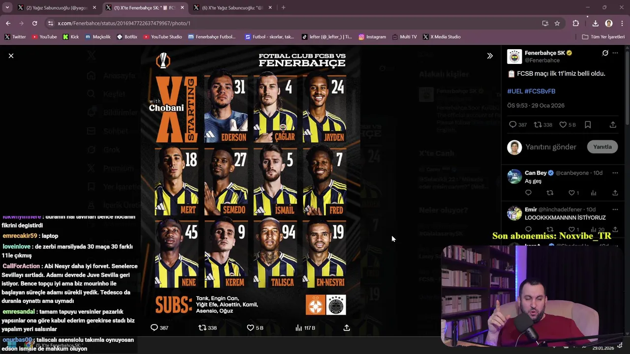Click Fenerbahçe SK's profile avatar
Viewport: 630px width, 354px height.
[x=514, y=57]
